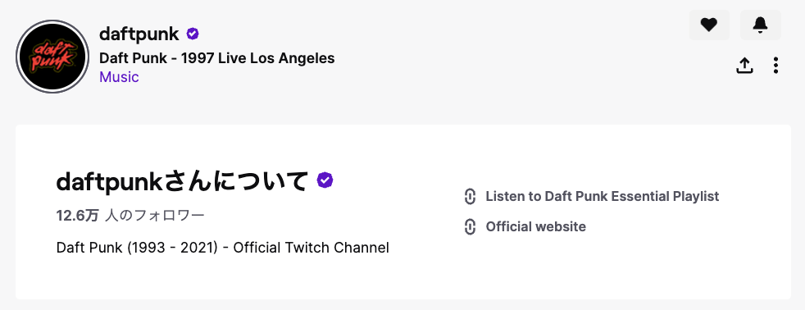This screenshot has height=310, width=805.
Task: Click the verified badge next to daftpunkさんについて
Action: [325, 180]
